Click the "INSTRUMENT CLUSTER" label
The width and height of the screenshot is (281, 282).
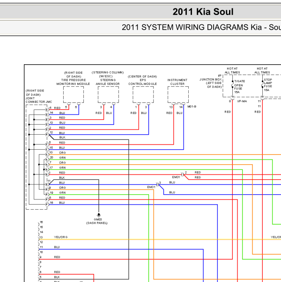click(177, 82)
